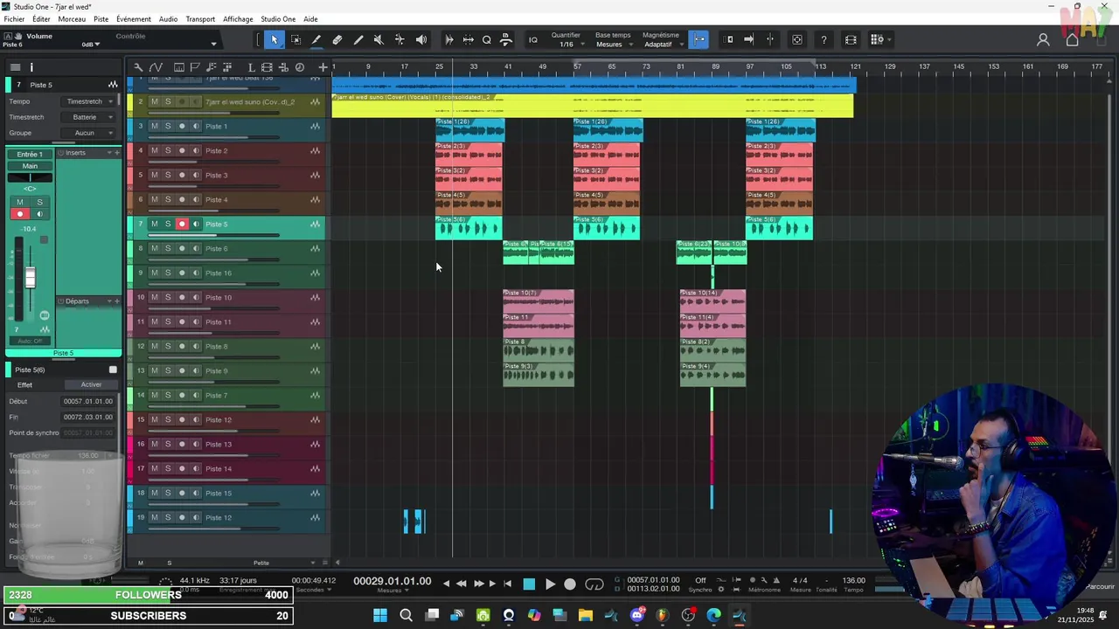Viewport: 1119px width, 629px height.
Task: Open Groupe Aucun dropdown
Action: (90, 133)
